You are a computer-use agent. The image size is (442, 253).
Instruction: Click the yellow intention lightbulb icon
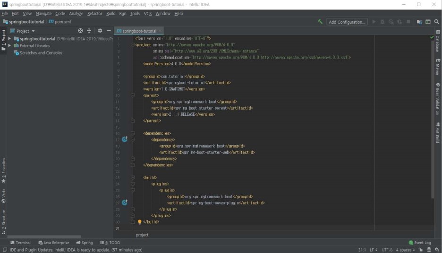point(139,222)
